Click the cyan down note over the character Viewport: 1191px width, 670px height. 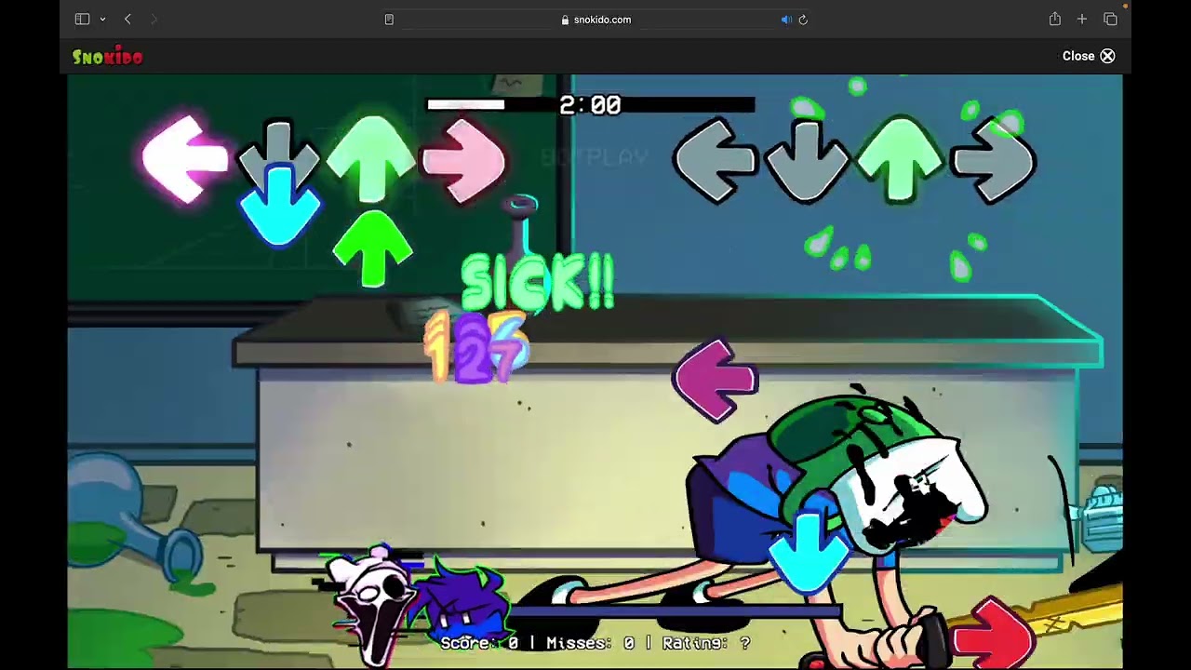[x=808, y=553]
